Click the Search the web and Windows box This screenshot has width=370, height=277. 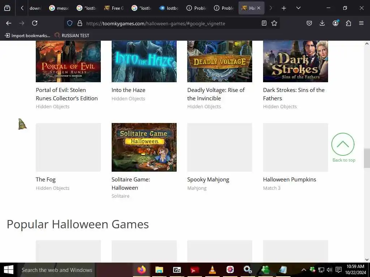click(x=57, y=270)
